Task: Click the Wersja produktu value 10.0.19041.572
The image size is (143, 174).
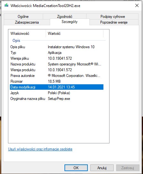Action: [60, 70]
